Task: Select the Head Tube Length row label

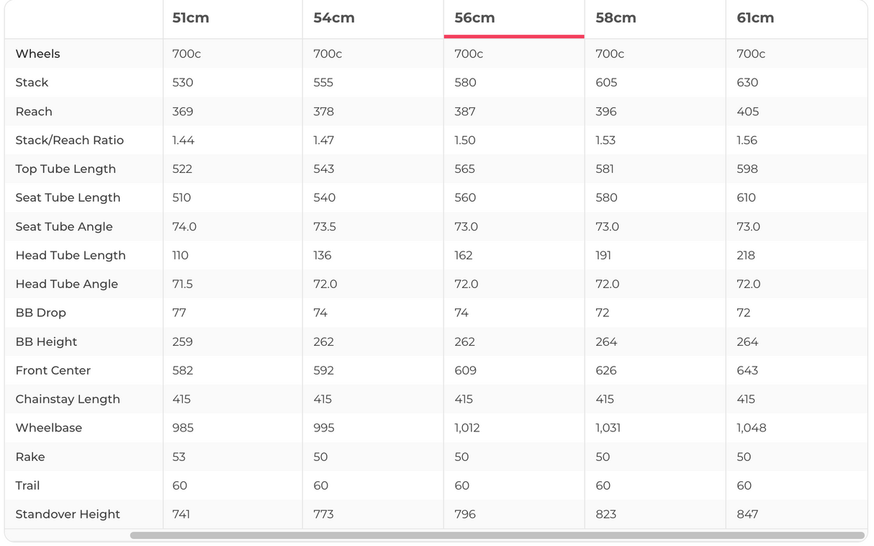Action: click(71, 256)
